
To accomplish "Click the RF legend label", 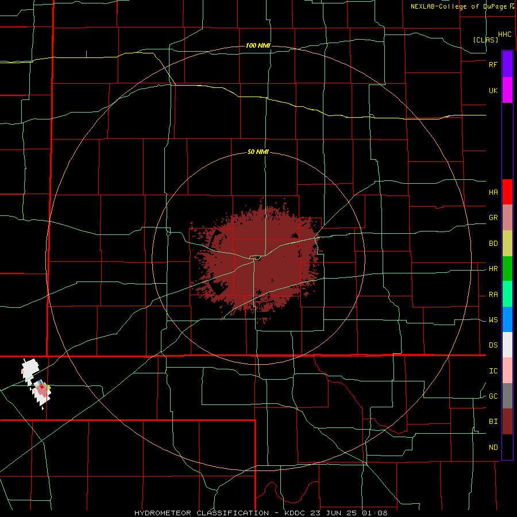I will [493, 64].
